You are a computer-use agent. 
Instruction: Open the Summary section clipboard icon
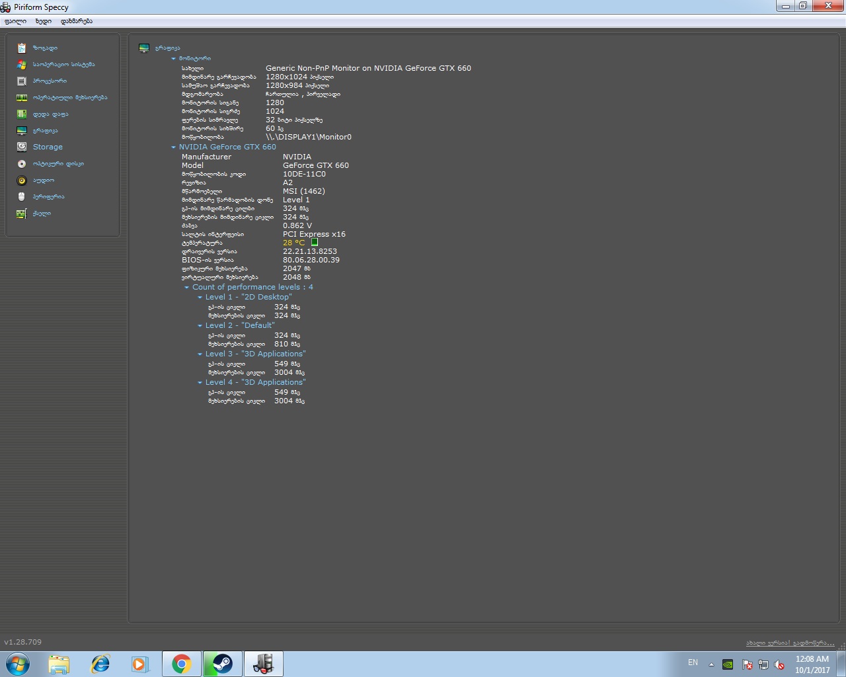(x=22, y=48)
